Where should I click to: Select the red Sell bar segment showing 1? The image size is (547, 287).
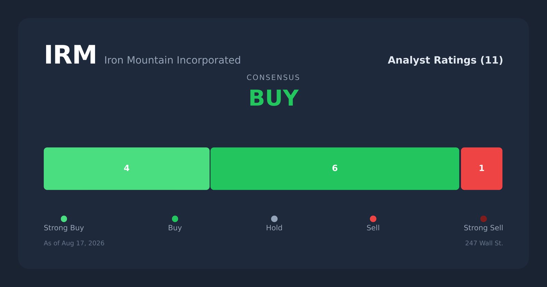[482, 168]
